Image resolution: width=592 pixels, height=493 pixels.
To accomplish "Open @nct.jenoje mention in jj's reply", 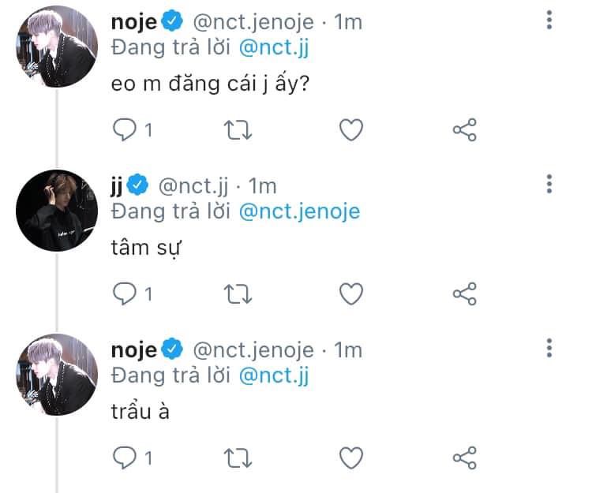I will (x=298, y=211).
